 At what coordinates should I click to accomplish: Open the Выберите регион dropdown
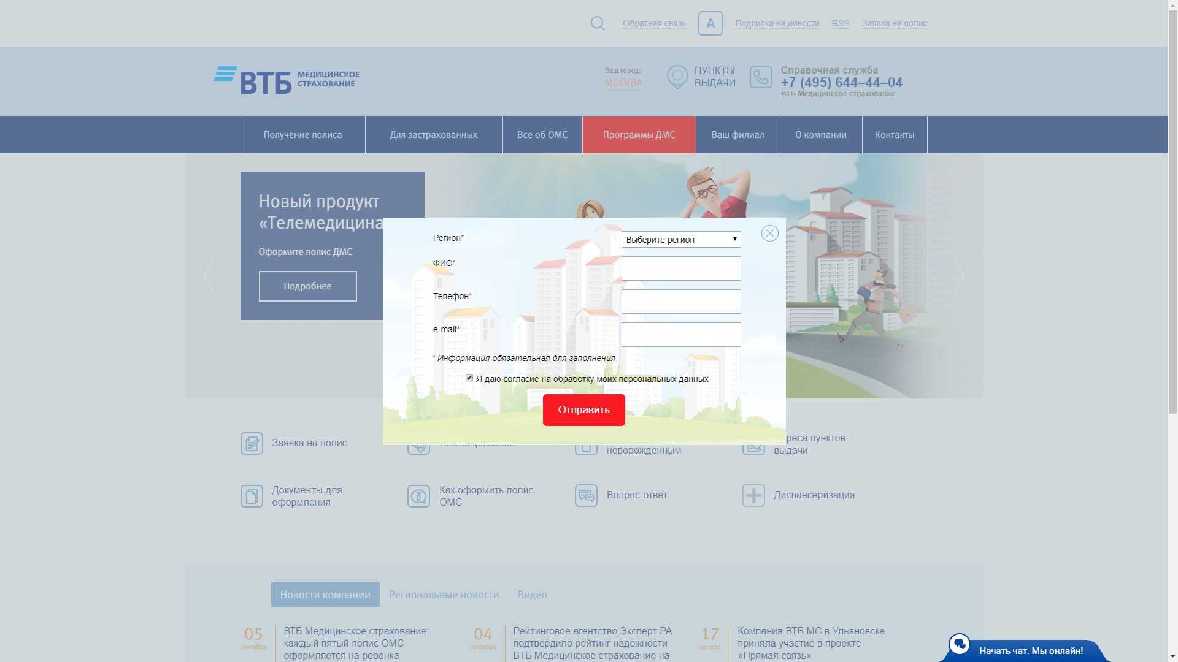(x=680, y=240)
